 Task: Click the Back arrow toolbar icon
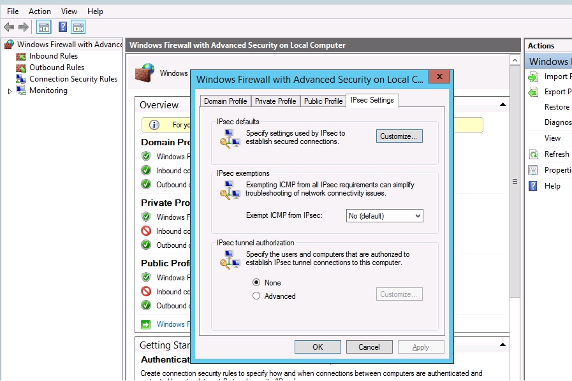click(9, 27)
